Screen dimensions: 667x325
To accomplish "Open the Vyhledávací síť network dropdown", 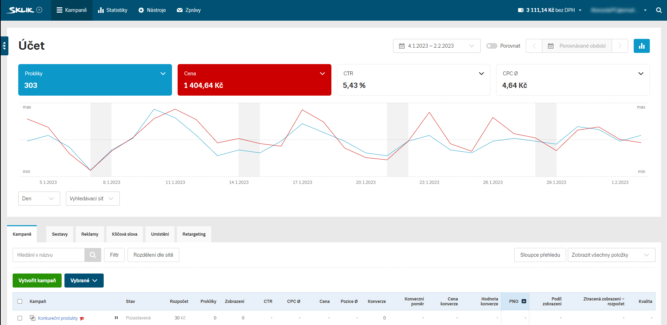I will click(92, 199).
